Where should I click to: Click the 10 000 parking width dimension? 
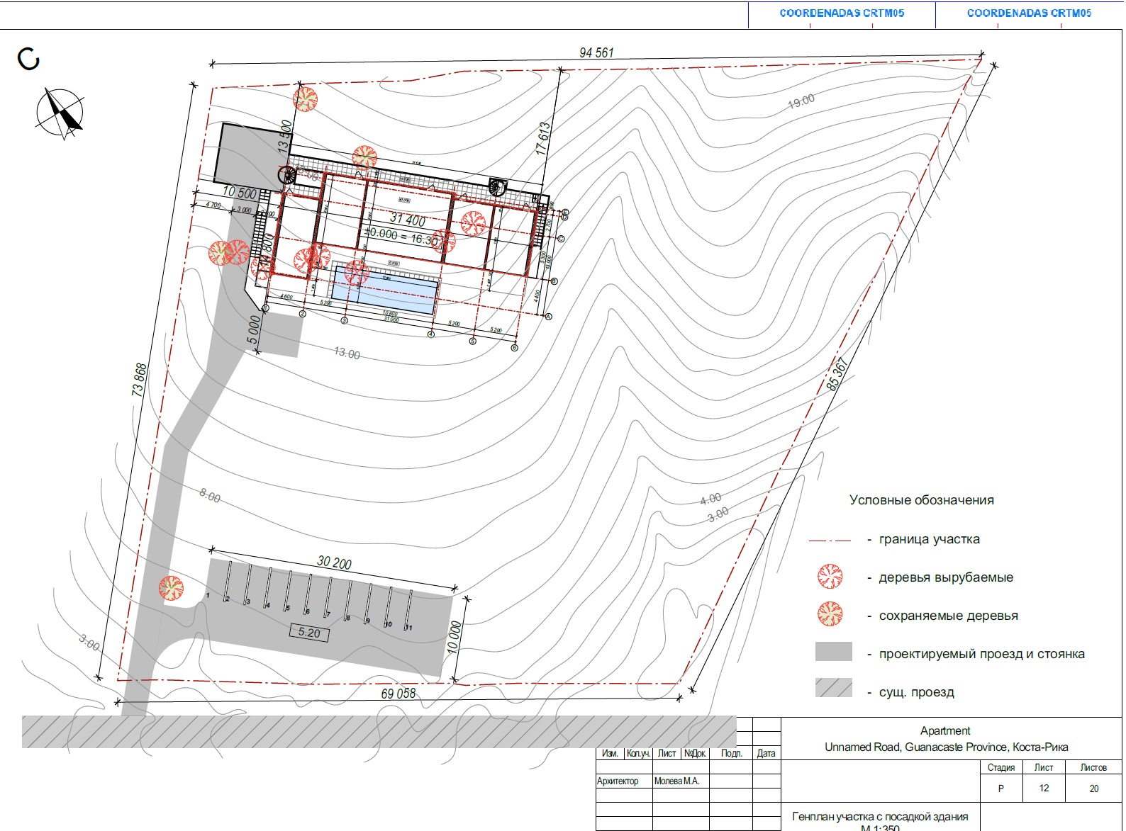455,638
